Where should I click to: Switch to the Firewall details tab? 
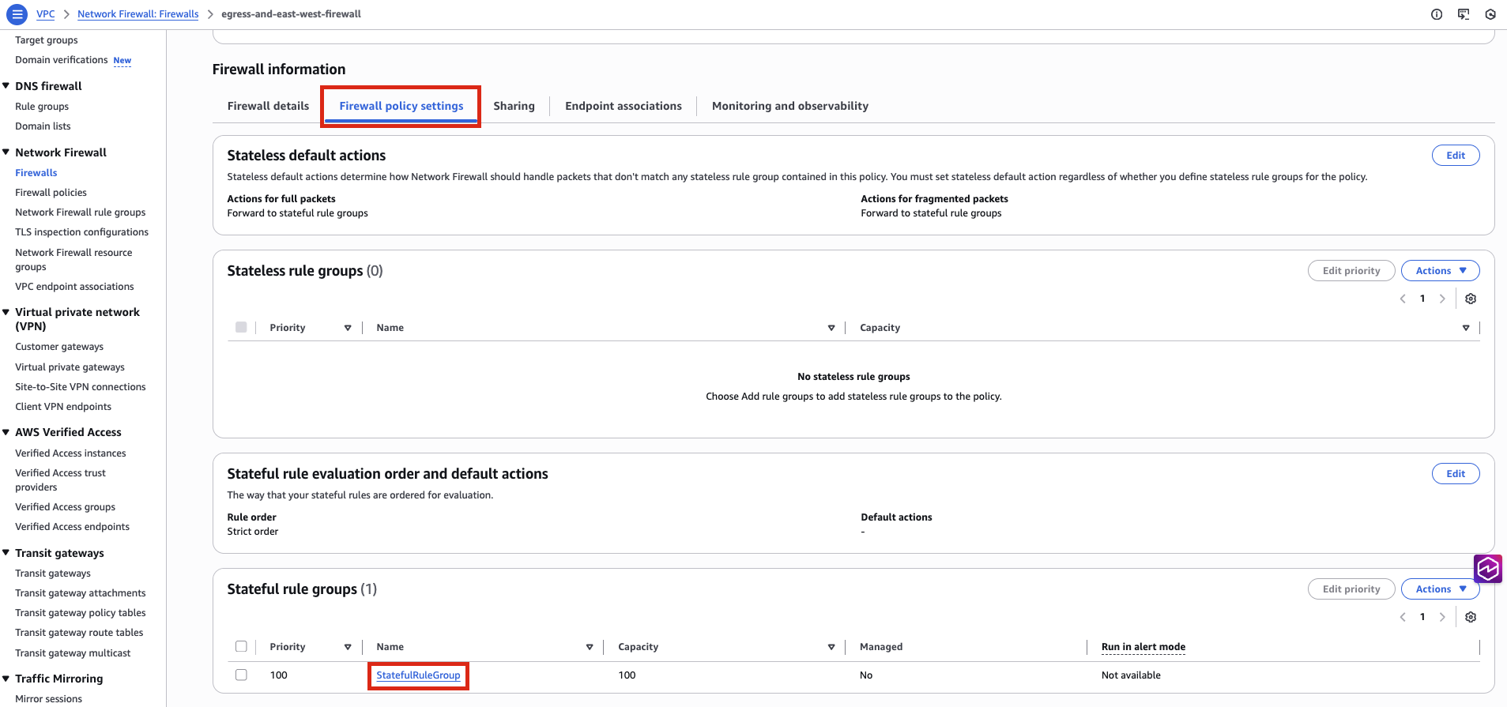(268, 106)
